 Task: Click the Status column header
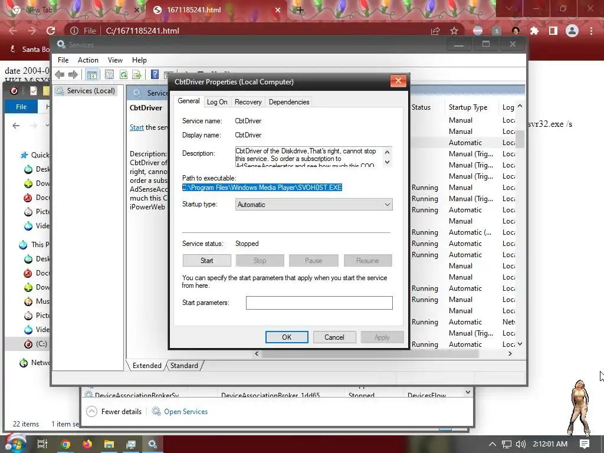pos(421,107)
